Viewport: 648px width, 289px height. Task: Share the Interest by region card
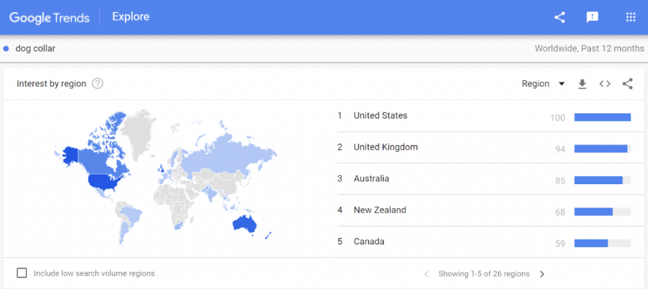click(627, 84)
